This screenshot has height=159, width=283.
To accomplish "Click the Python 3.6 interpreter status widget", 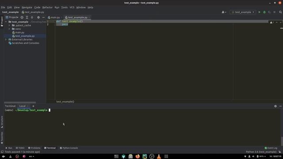I will (x=261, y=152).
